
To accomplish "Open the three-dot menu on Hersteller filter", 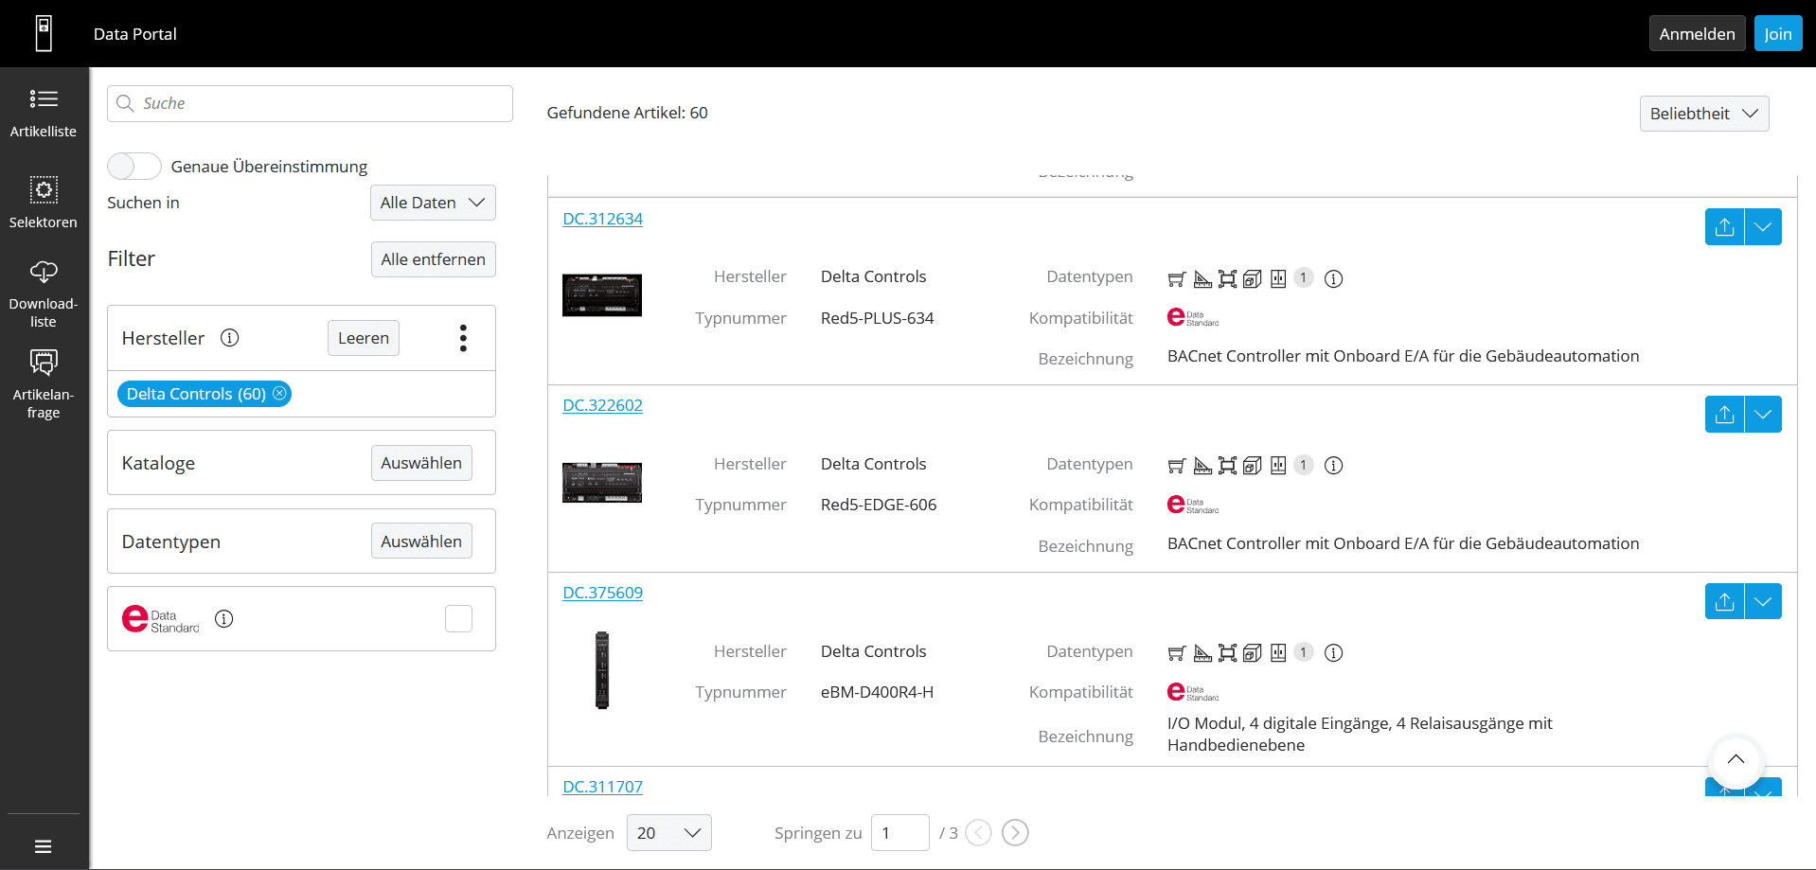I will [x=463, y=337].
